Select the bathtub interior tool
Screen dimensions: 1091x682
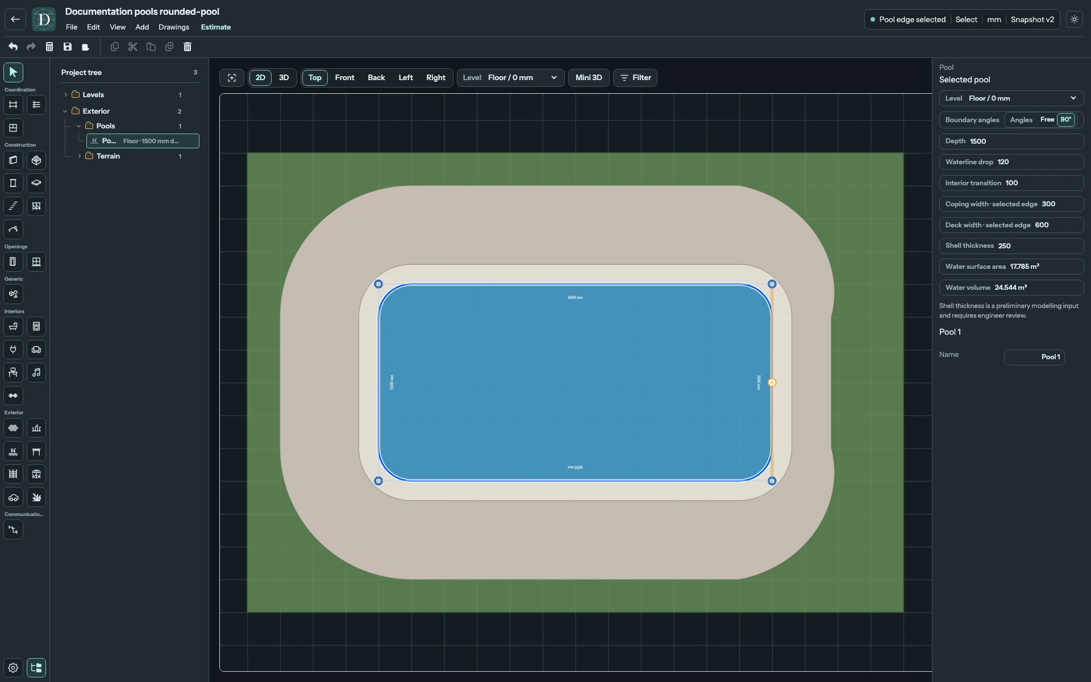(x=13, y=326)
